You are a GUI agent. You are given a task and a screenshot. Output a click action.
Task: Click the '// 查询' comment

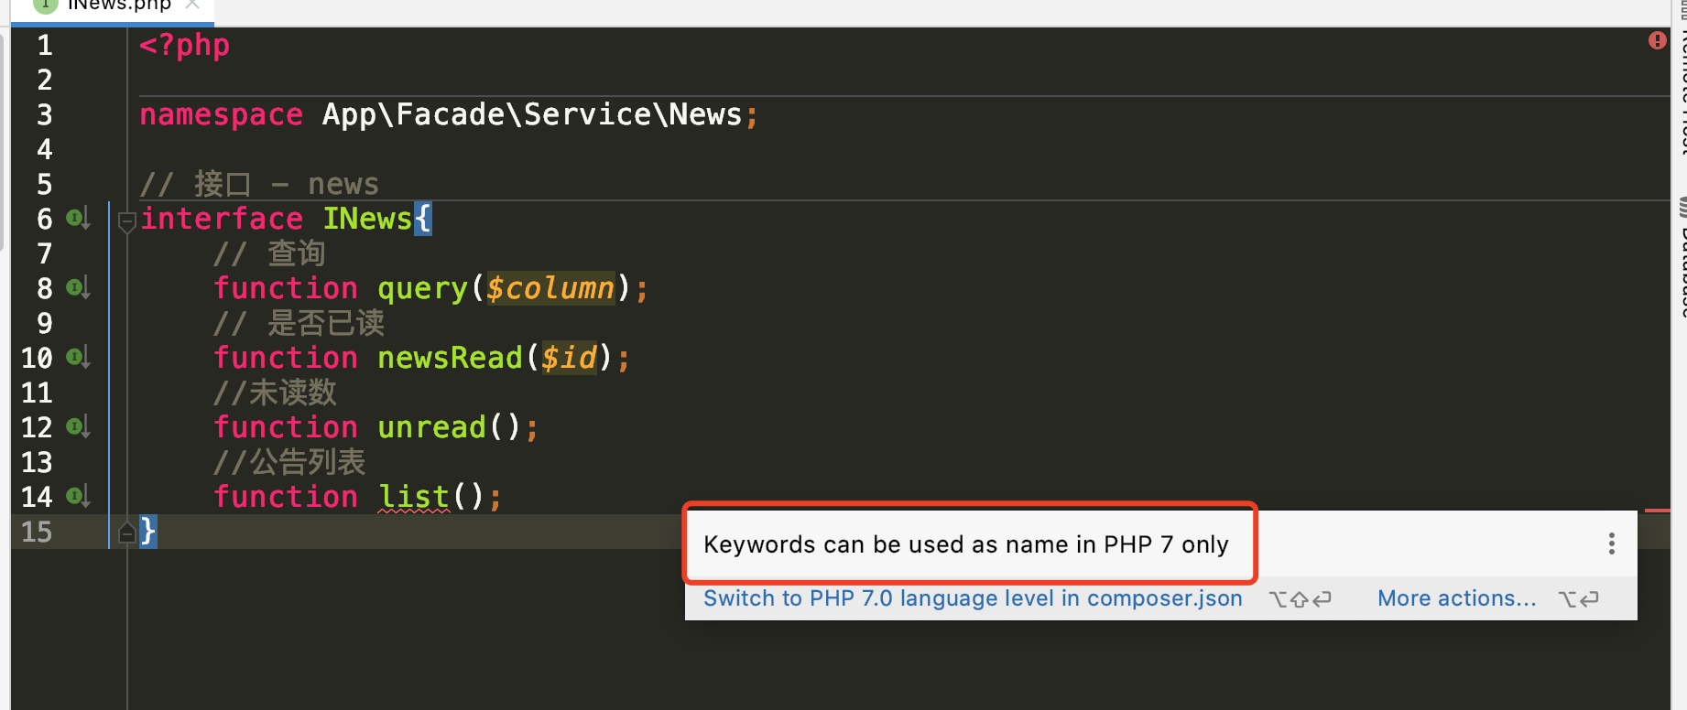pos(268,253)
